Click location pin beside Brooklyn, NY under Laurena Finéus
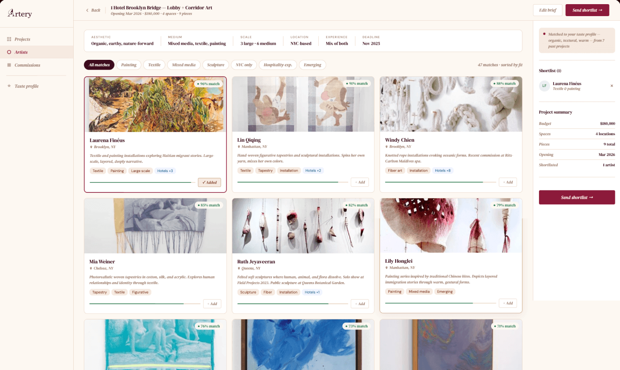 91,147
